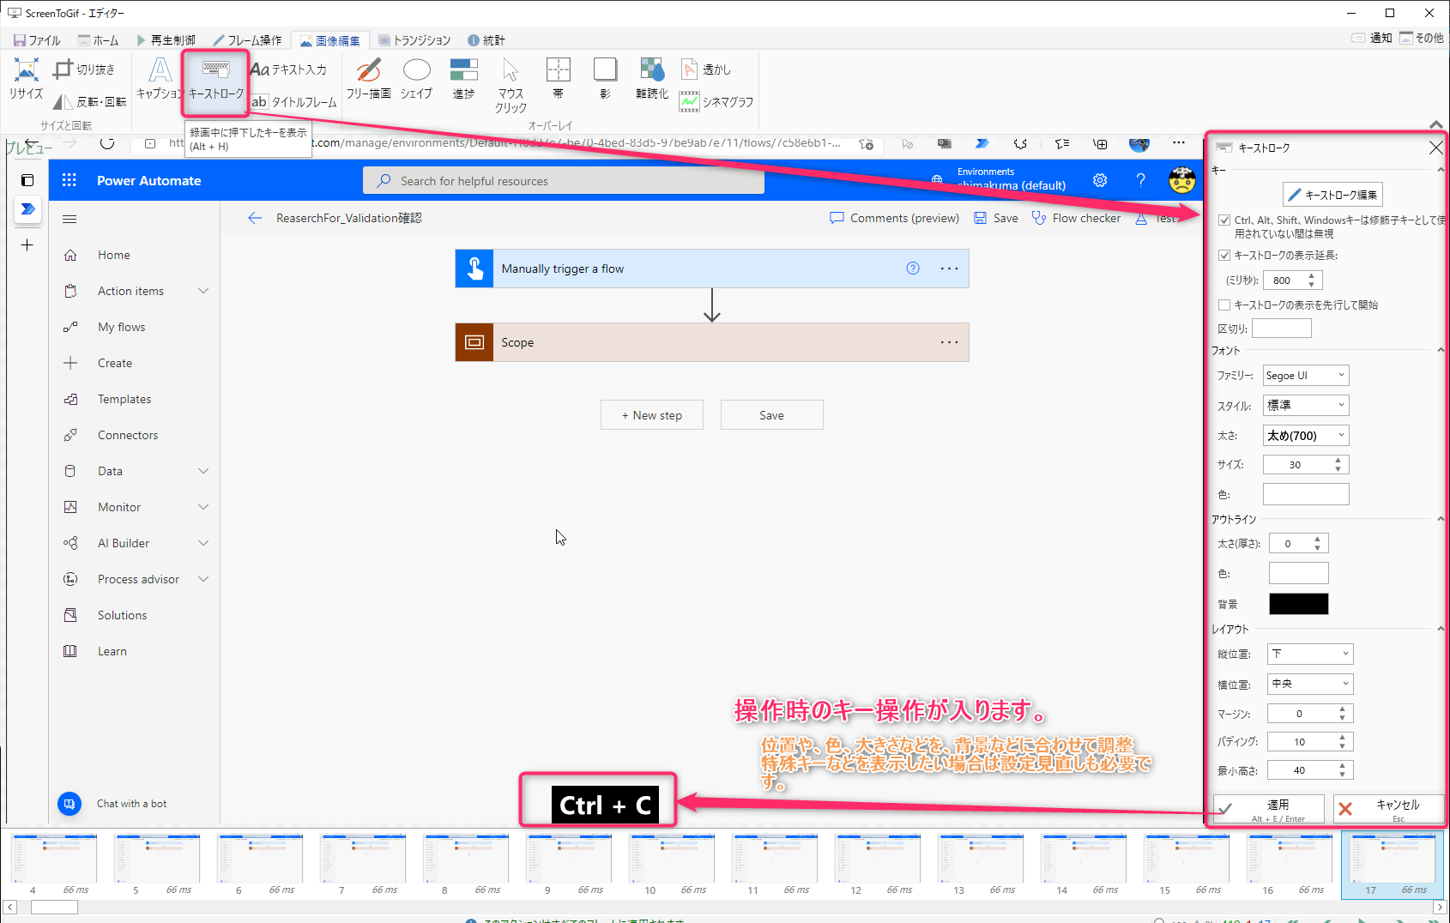Image resolution: width=1450 pixels, height=923 pixels.
Task: Pick the フリー描画 free drawing tool
Action: pyautogui.click(x=368, y=79)
